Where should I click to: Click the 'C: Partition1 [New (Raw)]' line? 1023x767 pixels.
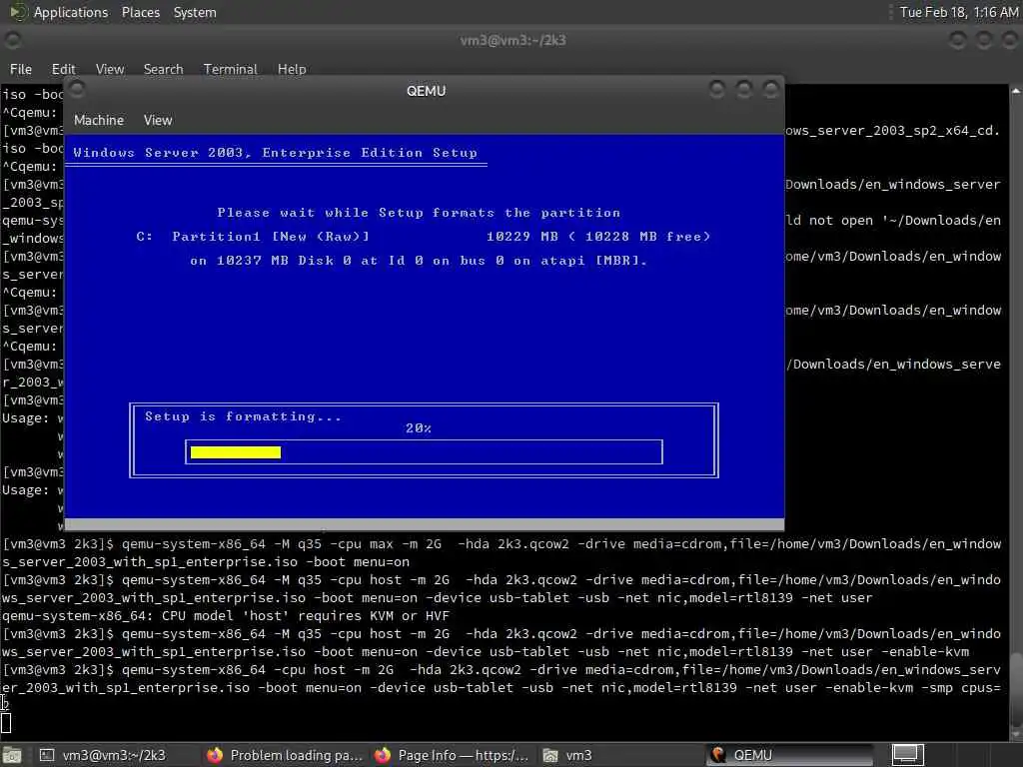423,236
